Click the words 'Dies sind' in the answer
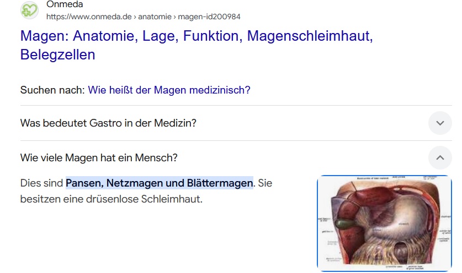The height and width of the screenshot is (273, 462). [41, 183]
